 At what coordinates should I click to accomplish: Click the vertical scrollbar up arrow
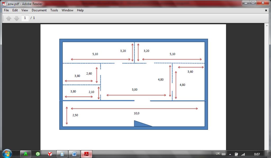267,25
